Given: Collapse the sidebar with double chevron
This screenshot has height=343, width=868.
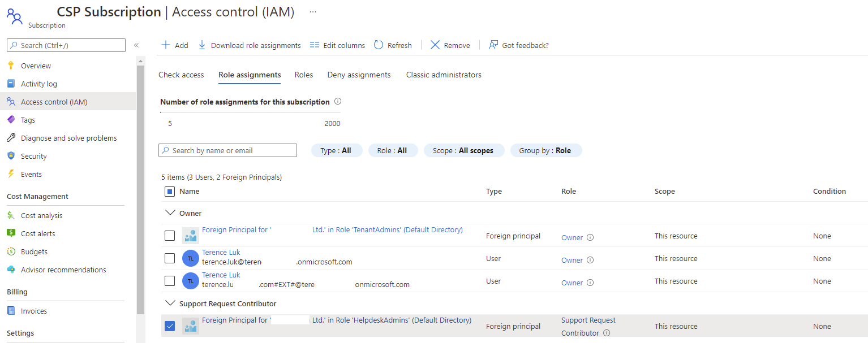Looking at the screenshot, I should coord(136,45).
